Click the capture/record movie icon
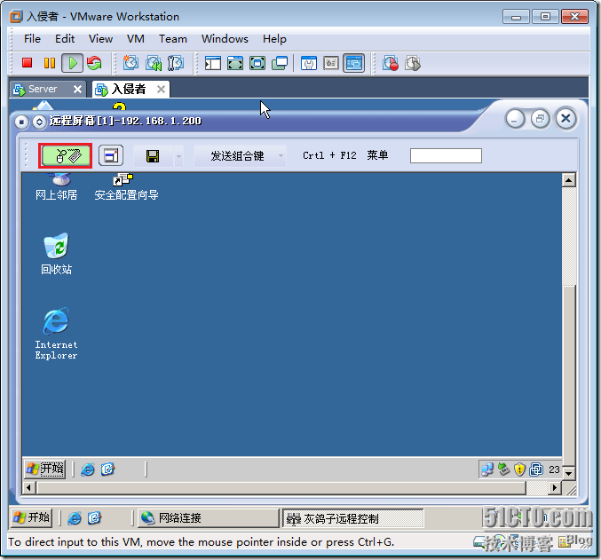This screenshot has width=601, height=560. click(391, 63)
